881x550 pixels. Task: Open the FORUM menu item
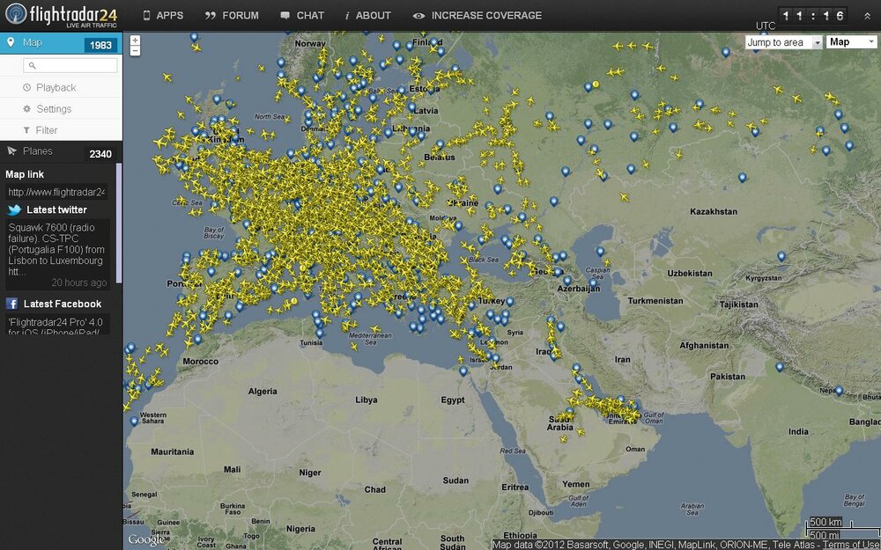(233, 15)
